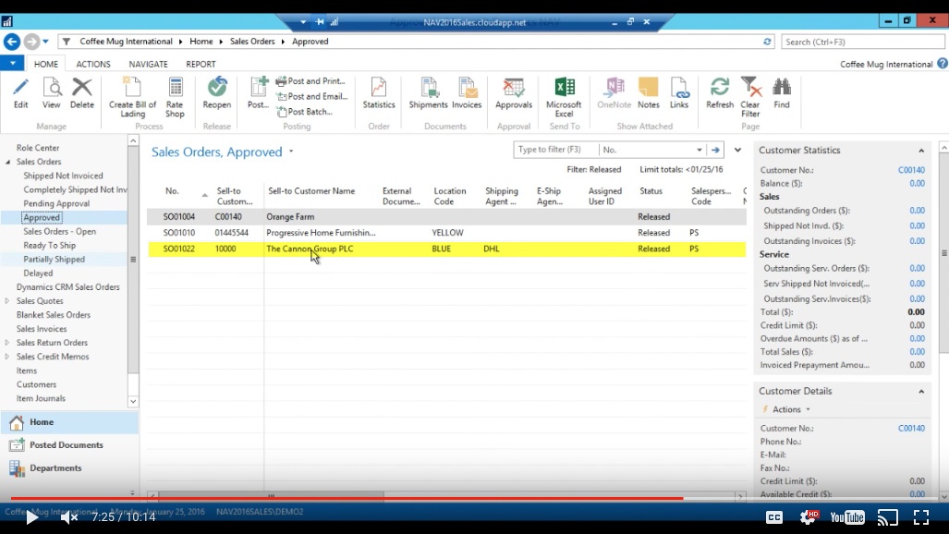Open Posted Documents section
This screenshot has height=534, width=949.
point(69,445)
